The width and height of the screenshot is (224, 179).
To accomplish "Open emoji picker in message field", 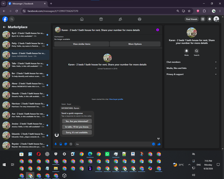I will click(153, 144).
